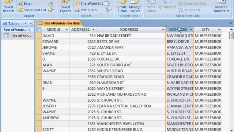This screenshot has height=132, width=234.
Task: Export to PDF or XPS
Action: click(x=86, y=10)
